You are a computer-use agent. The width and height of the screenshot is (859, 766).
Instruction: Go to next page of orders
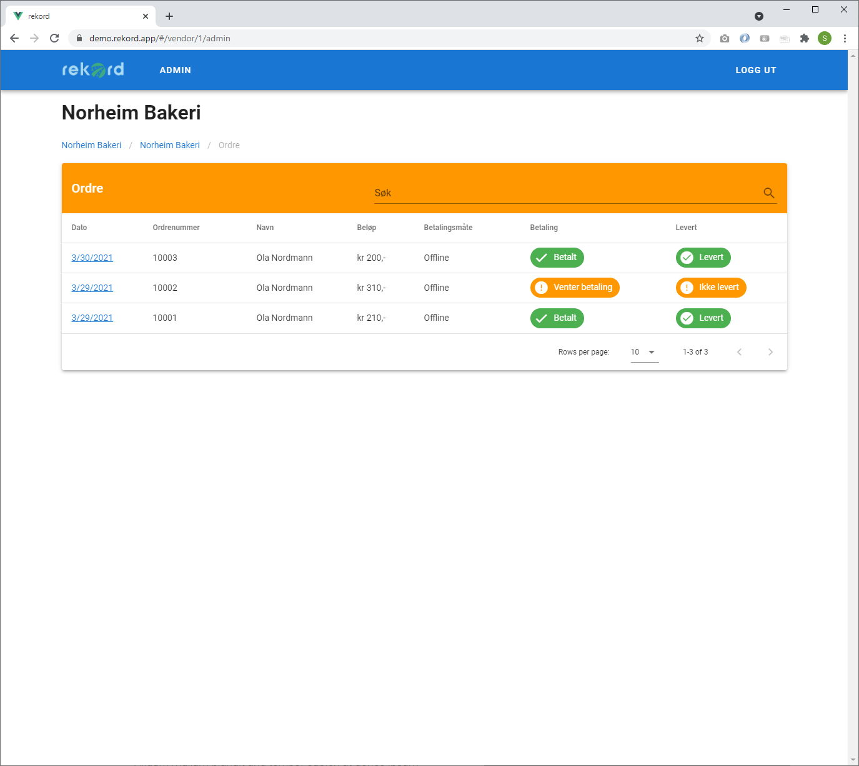(x=770, y=352)
